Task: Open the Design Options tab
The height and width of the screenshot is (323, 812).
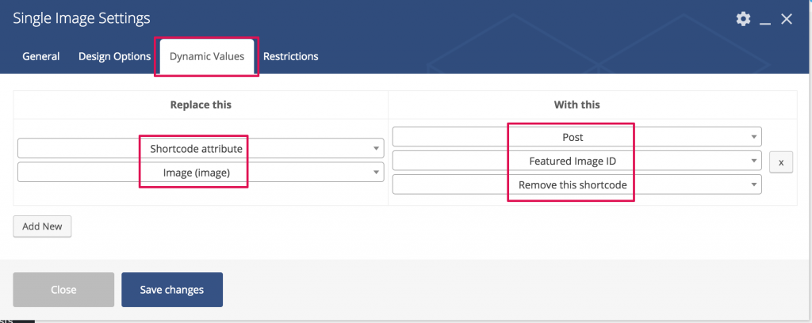Action: click(114, 56)
